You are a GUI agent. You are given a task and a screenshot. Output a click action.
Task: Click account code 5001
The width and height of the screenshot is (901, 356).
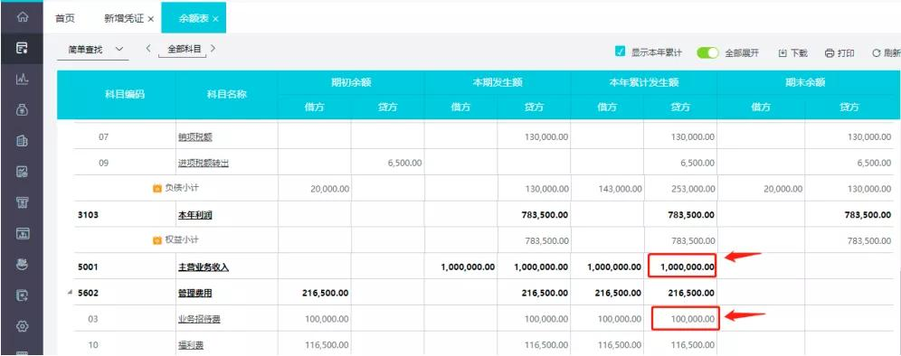88,267
